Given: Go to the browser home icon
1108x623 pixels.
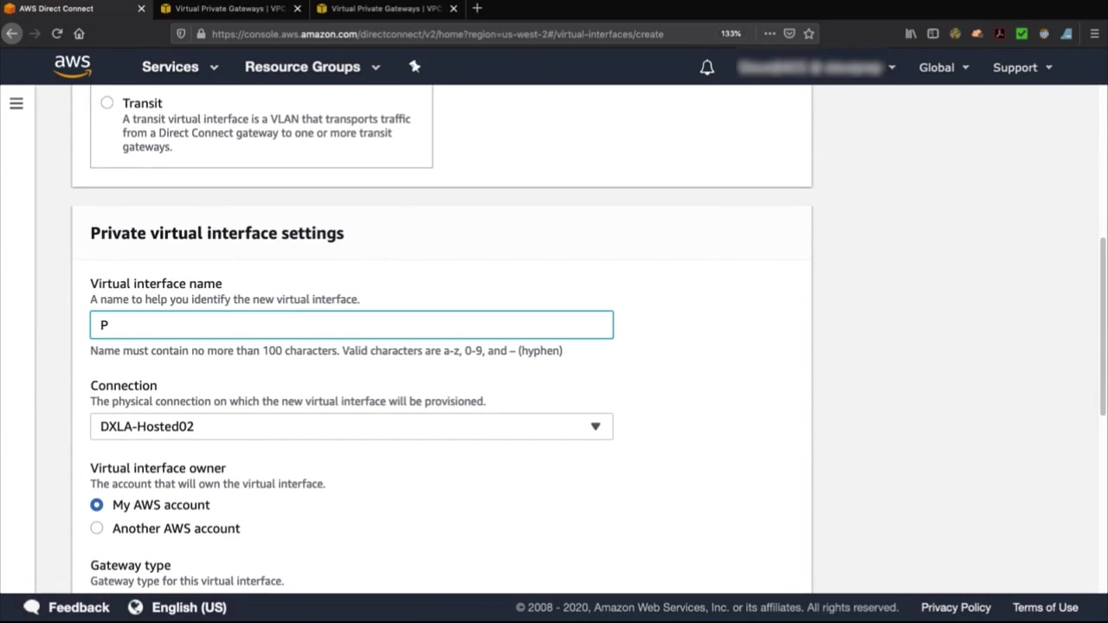Looking at the screenshot, I should coord(79,34).
